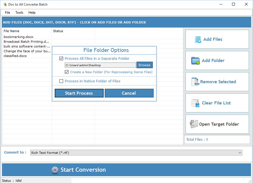Click the gear icon beside Start Conversion

55,170
